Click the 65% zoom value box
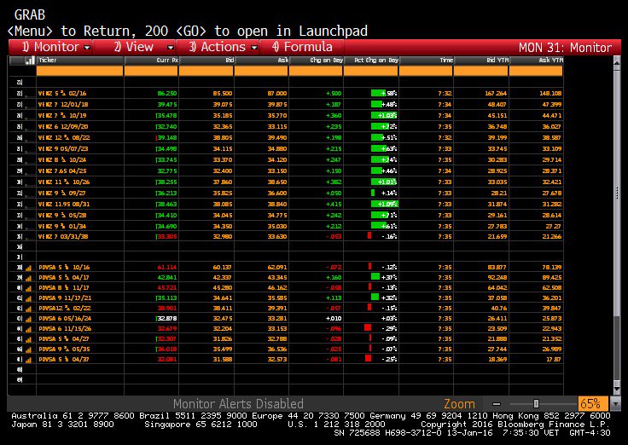The width and height of the screenshot is (628, 445). click(x=593, y=404)
